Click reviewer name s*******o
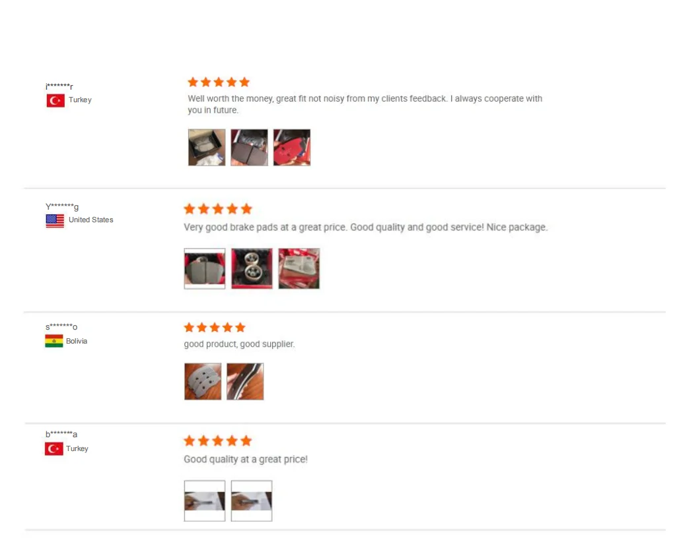 pos(61,327)
